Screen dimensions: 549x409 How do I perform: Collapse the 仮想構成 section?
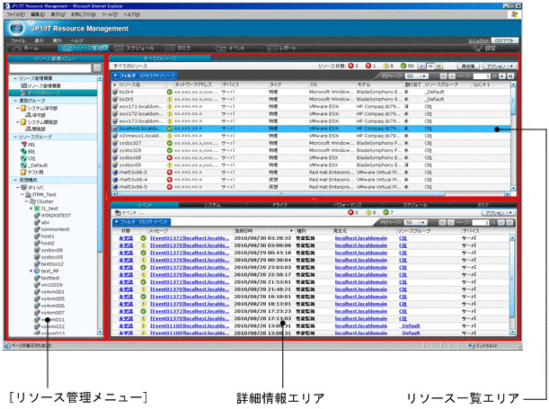[15, 180]
